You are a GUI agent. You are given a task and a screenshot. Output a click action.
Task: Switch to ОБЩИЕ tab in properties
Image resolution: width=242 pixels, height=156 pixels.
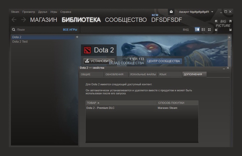91,74
